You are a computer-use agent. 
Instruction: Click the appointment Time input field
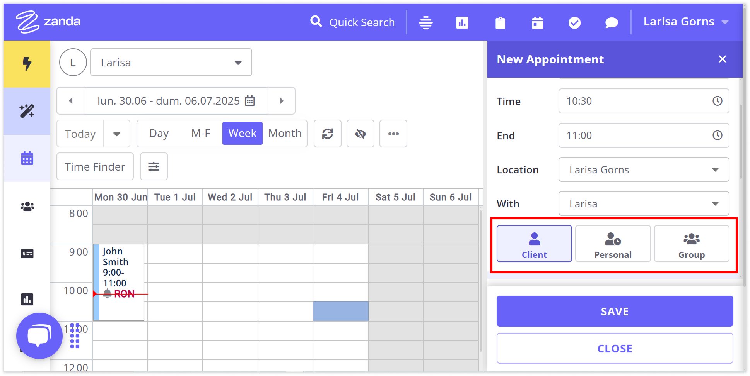point(638,101)
